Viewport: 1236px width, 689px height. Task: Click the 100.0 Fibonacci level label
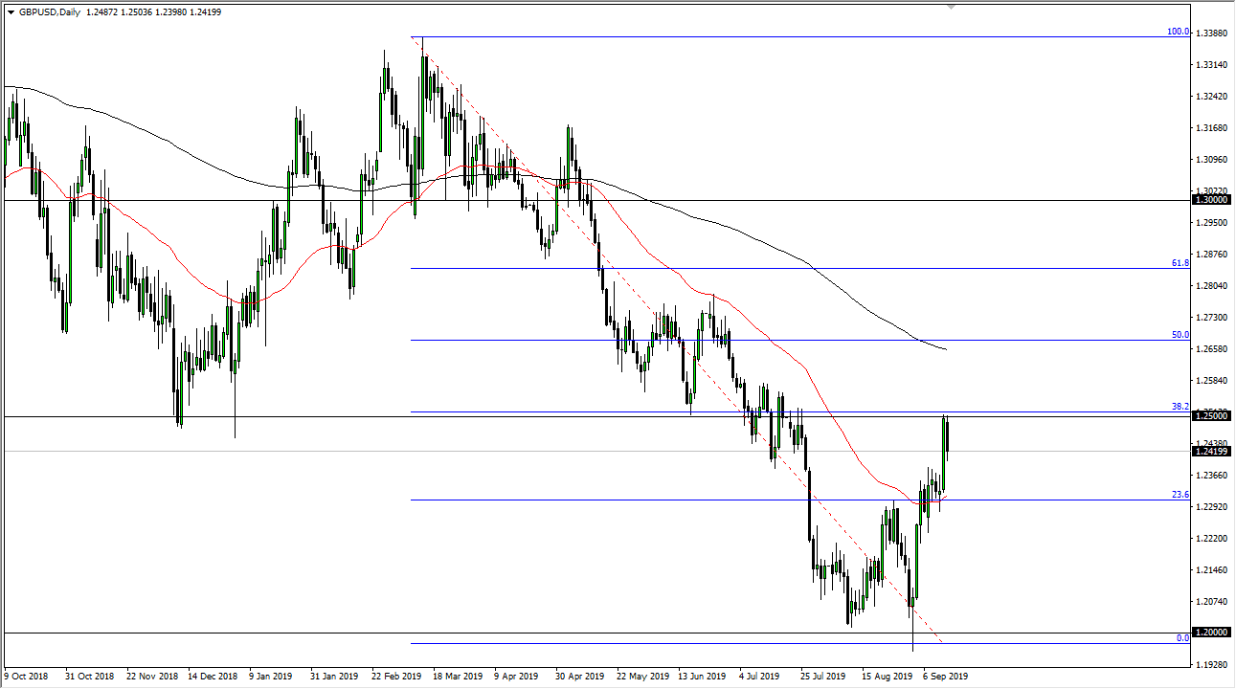1177,32
